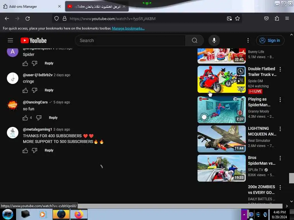
Task: Open Playing as SpiderMan video thumbnail
Action: pos(221,110)
